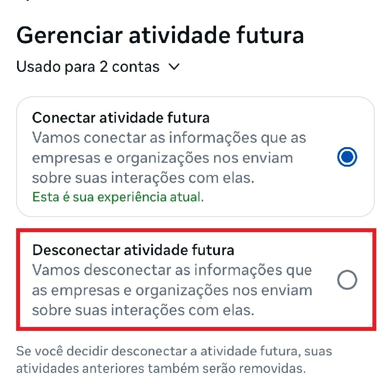Click the Desconectar atividade futura option title
This screenshot has width=391, height=391.
[133, 250]
